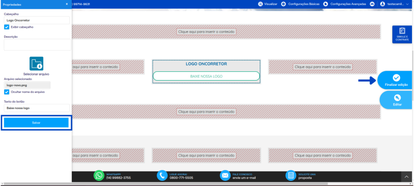
Task: Open the WhatsApp icon in footer
Action: click(x=99, y=176)
